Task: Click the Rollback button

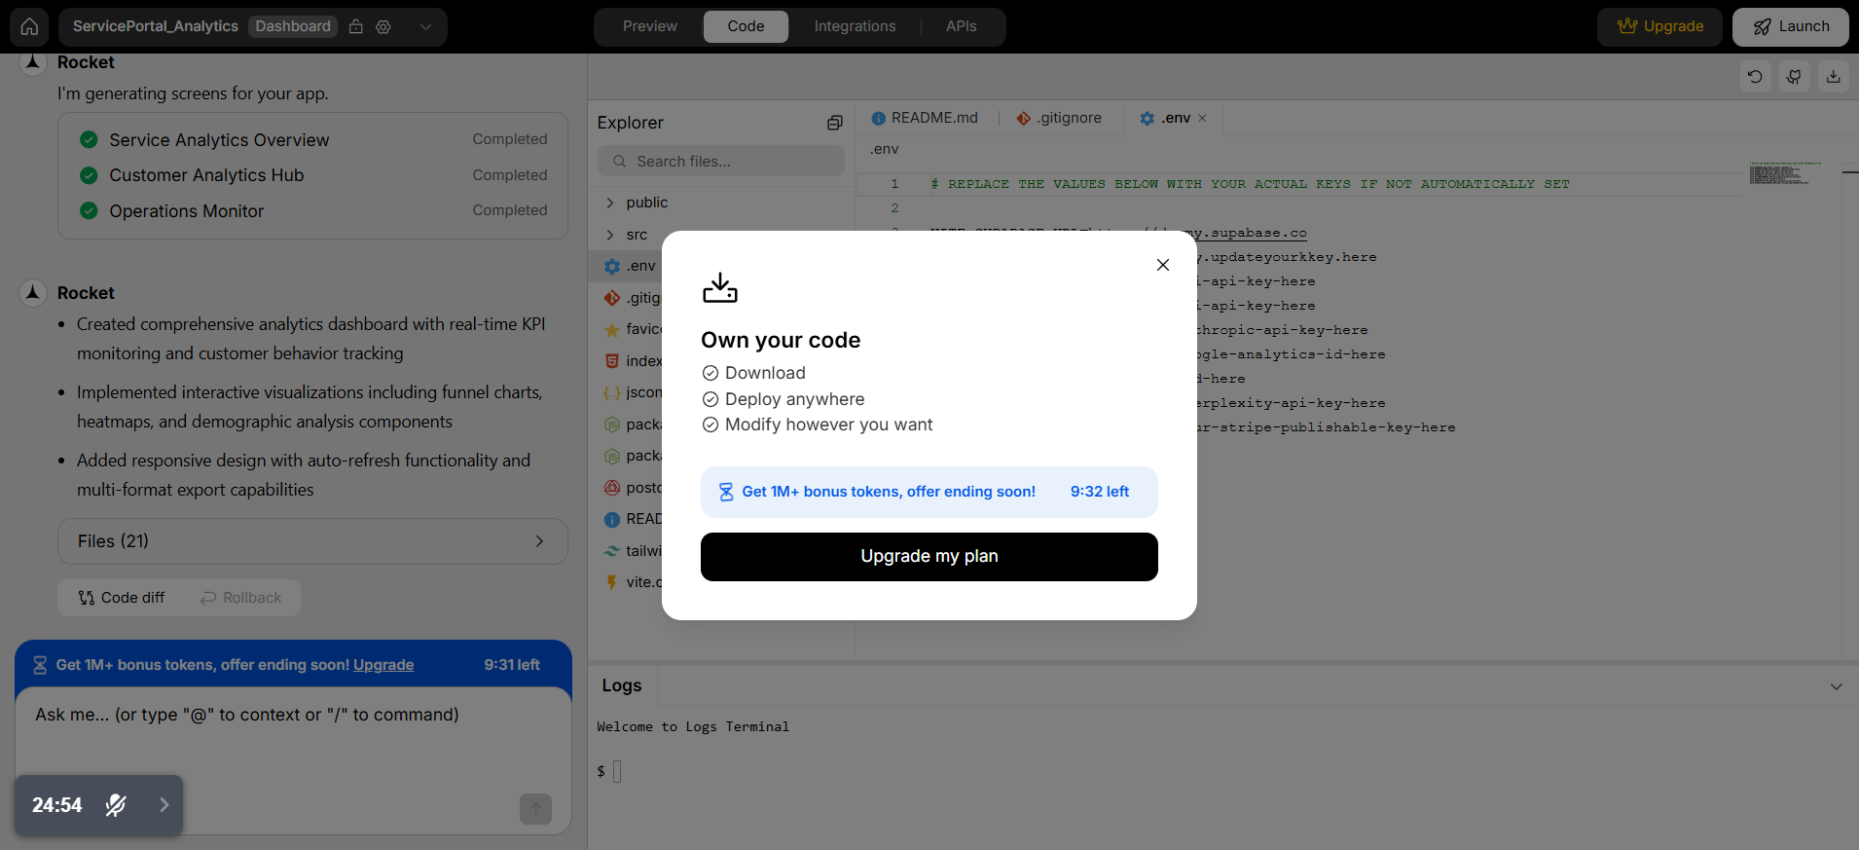Action: tap(241, 598)
